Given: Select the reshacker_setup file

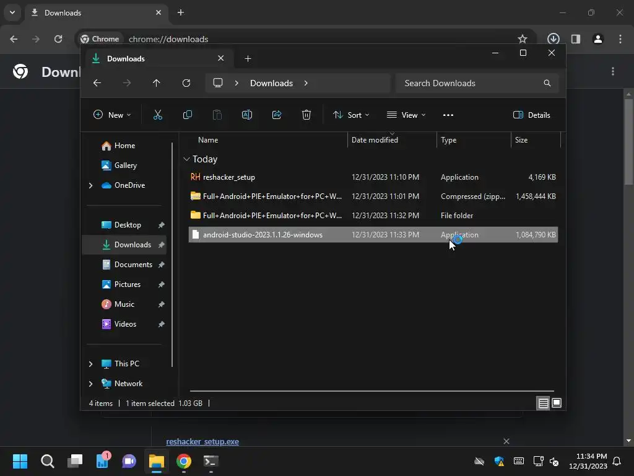Looking at the screenshot, I should point(373,177).
